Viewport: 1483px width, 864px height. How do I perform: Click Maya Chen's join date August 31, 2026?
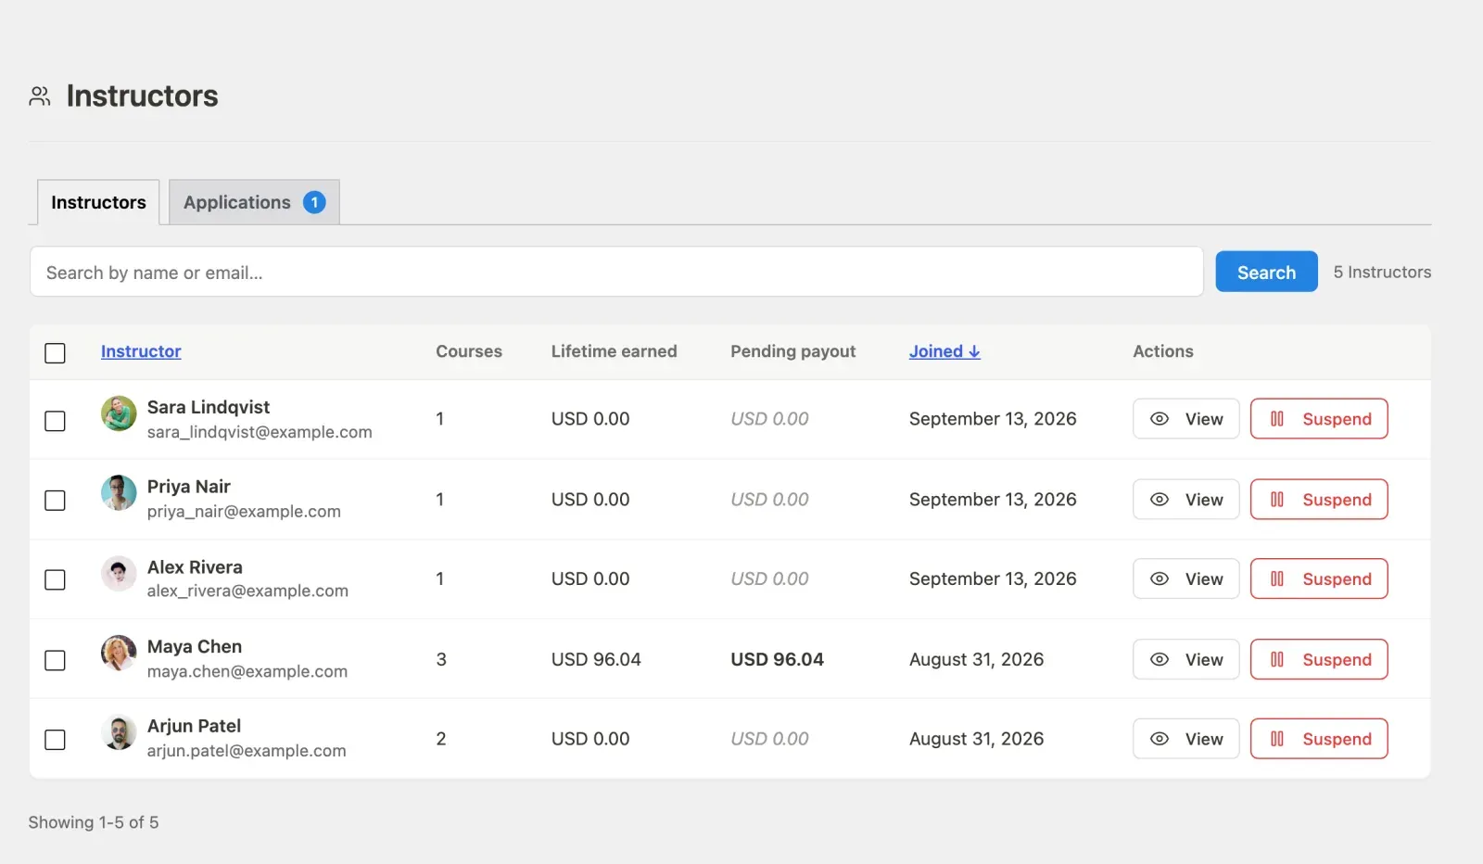coord(976,659)
